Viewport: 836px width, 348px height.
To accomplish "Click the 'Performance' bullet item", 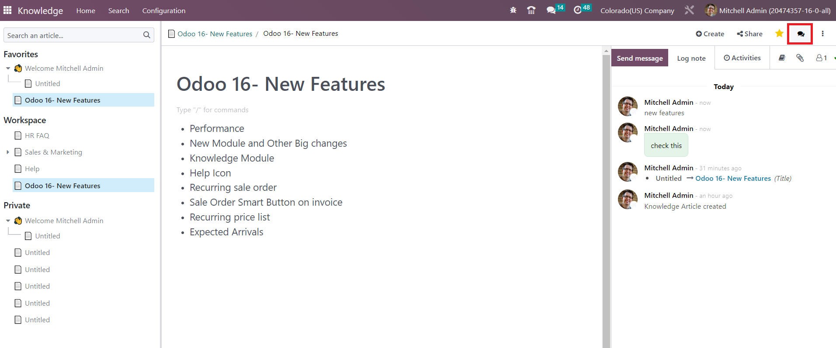I will [x=217, y=128].
